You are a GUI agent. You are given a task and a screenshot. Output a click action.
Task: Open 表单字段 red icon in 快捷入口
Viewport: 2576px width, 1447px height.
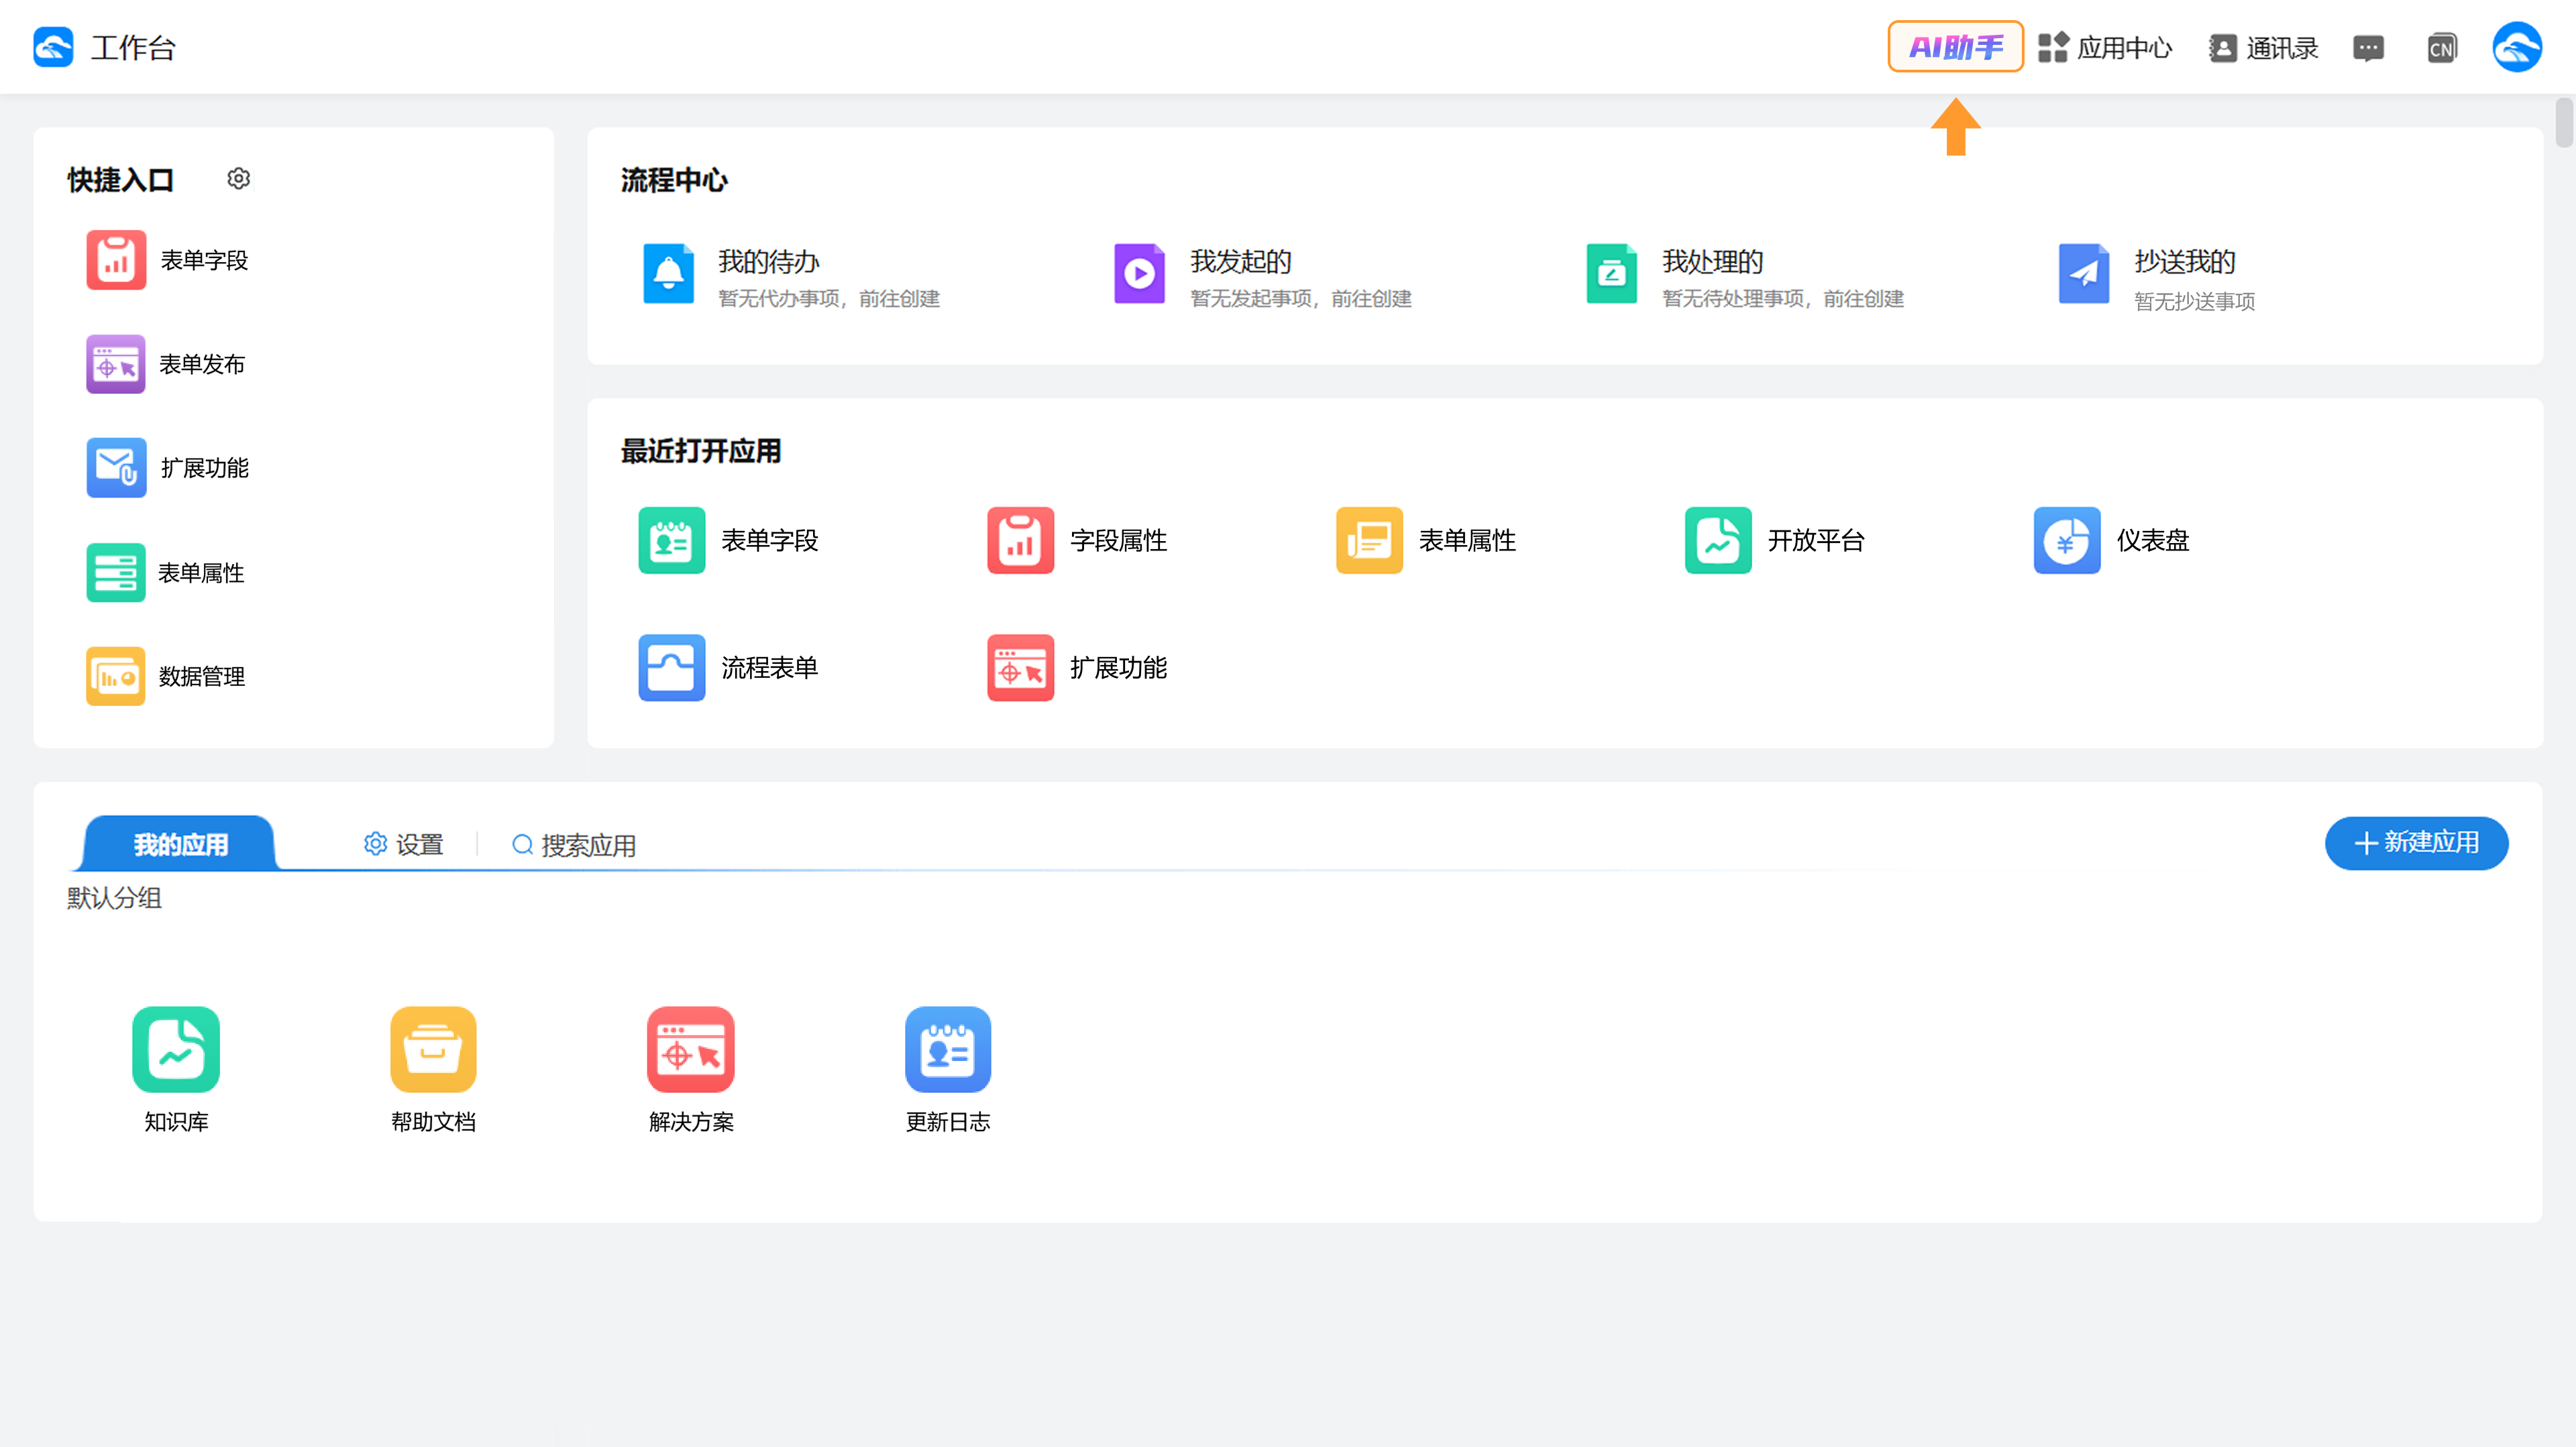tap(116, 259)
